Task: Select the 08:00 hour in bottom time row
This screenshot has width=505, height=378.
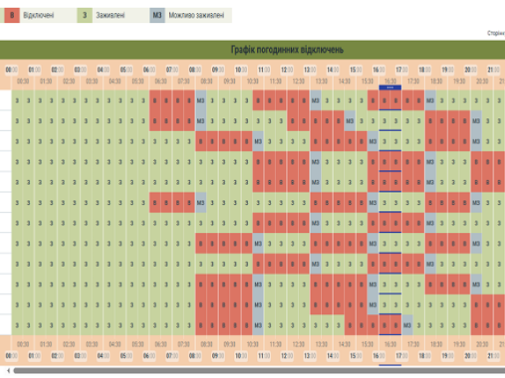Action: [x=195, y=356]
